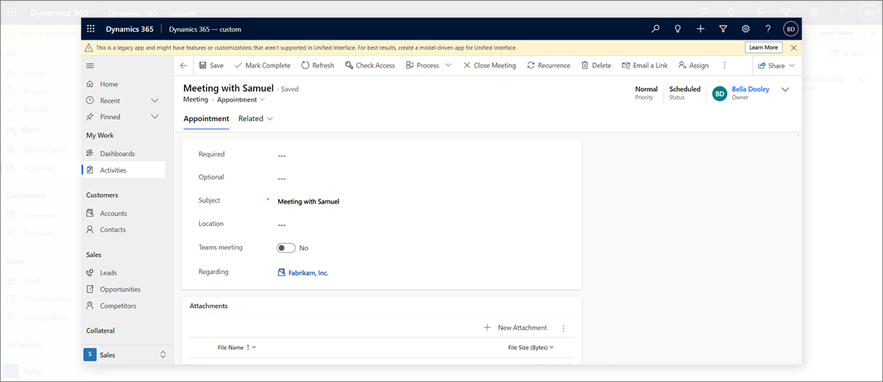Expand the Pinned chevron
This screenshot has width=883, height=382.
[x=155, y=117]
